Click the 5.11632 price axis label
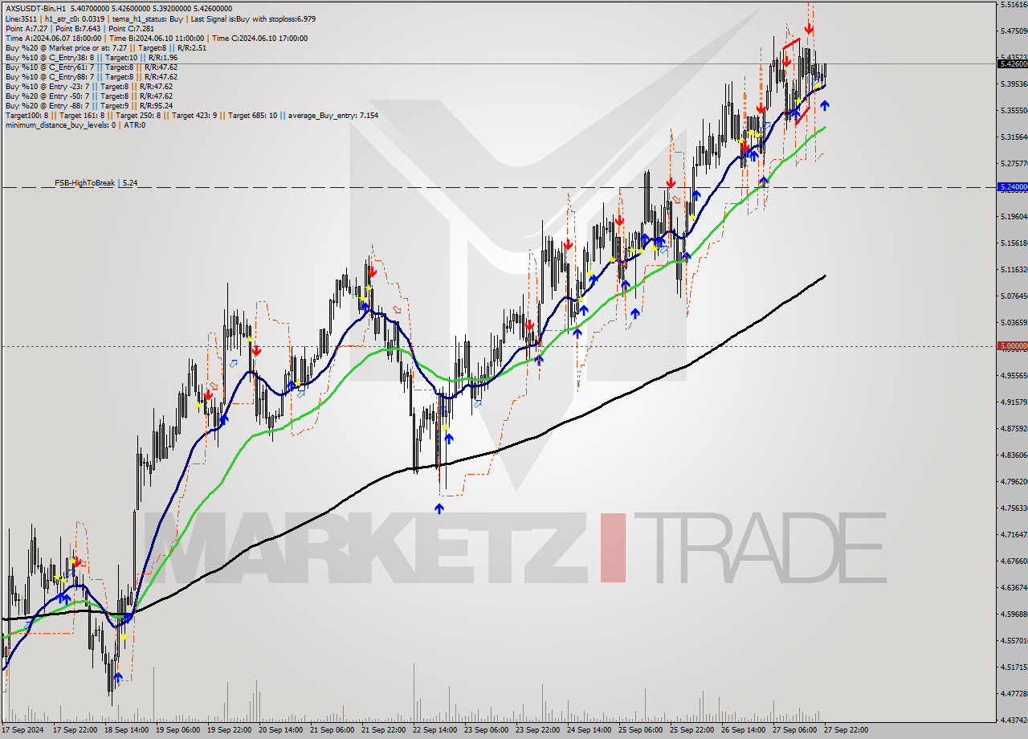Image resolution: width=1028 pixels, height=739 pixels. click(1013, 269)
